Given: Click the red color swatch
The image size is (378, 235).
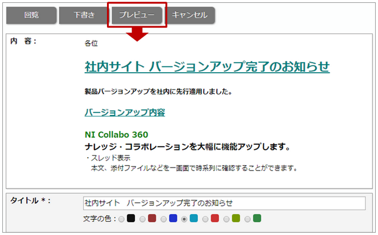Looking at the screenshot, I should click(x=215, y=218).
